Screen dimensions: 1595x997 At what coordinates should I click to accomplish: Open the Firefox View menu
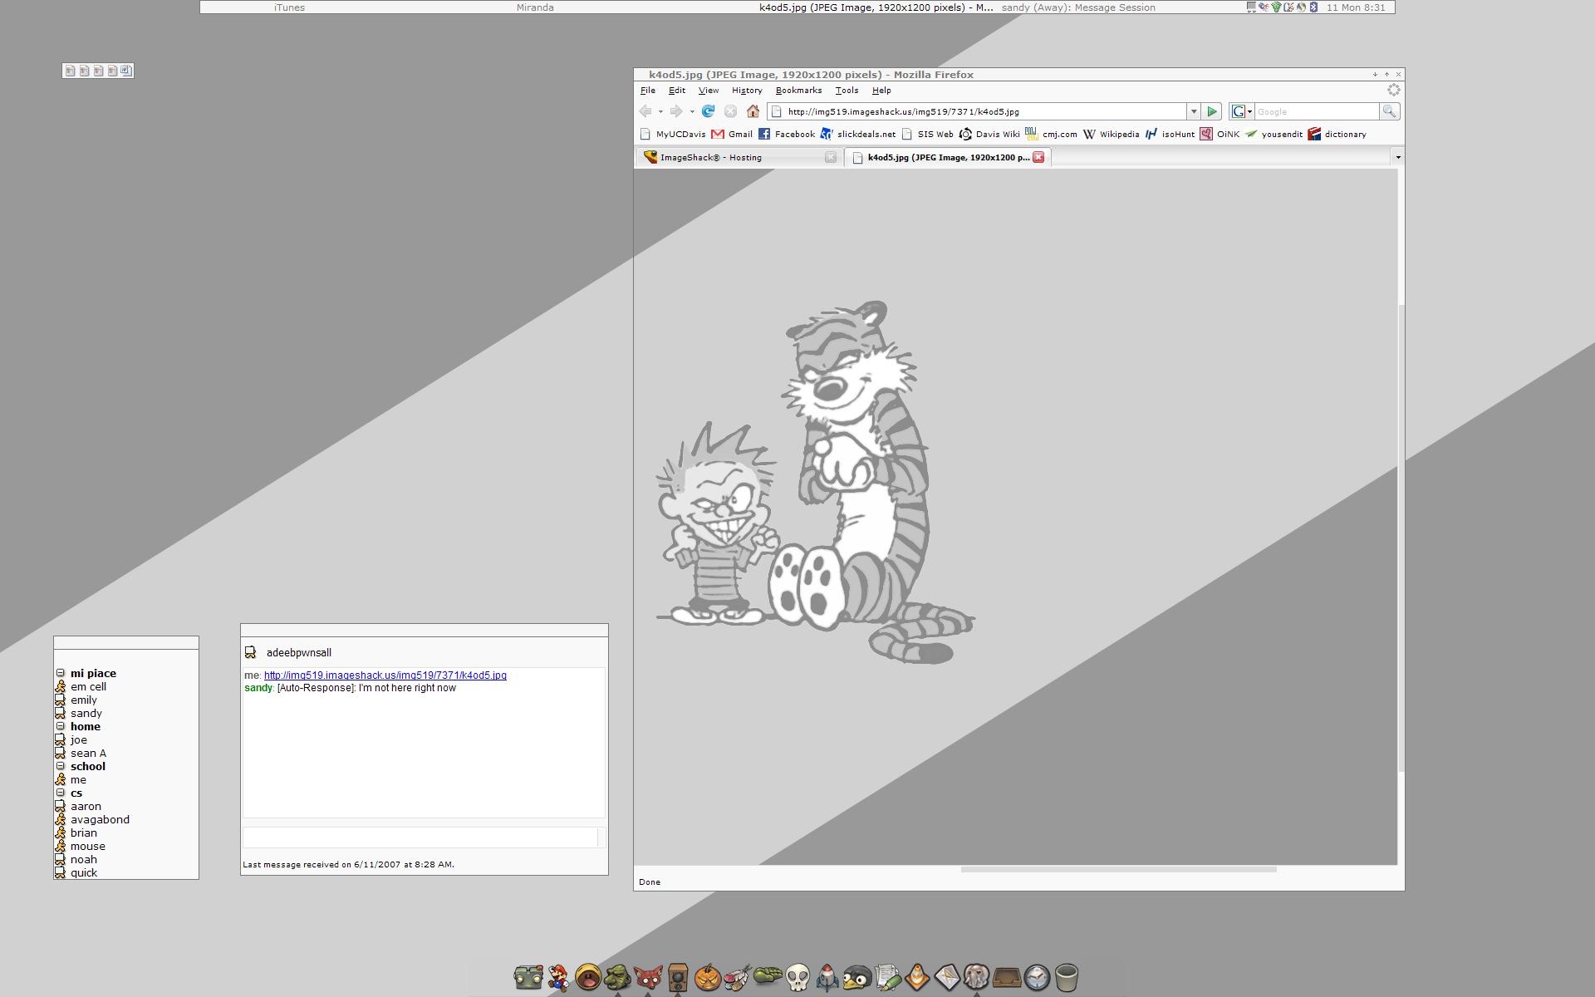(709, 91)
